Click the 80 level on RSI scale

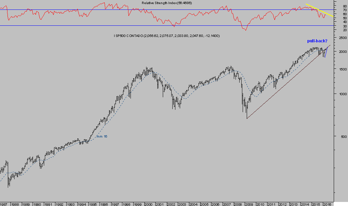pos(345,6)
